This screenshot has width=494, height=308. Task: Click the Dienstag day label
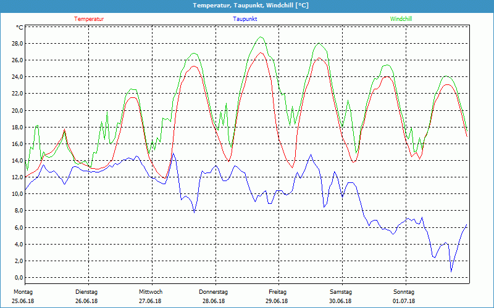pos(86,292)
